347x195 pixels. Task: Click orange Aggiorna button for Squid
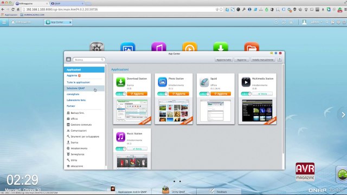tap(221, 94)
